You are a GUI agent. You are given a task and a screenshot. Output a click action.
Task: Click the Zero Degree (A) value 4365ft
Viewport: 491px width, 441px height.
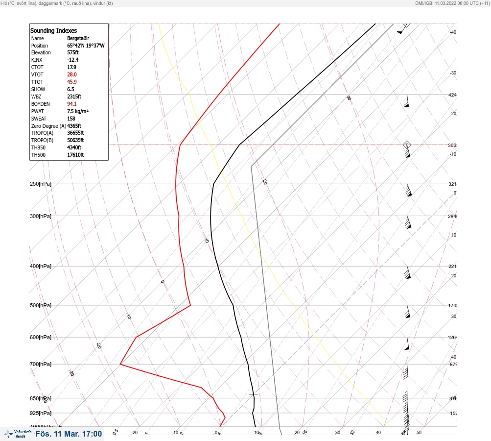pyautogui.click(x=74, y=126)
